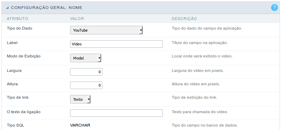Screen dimensions: 281x130
Task: Click the O texto da ligação label
Action: pos(24,112)
